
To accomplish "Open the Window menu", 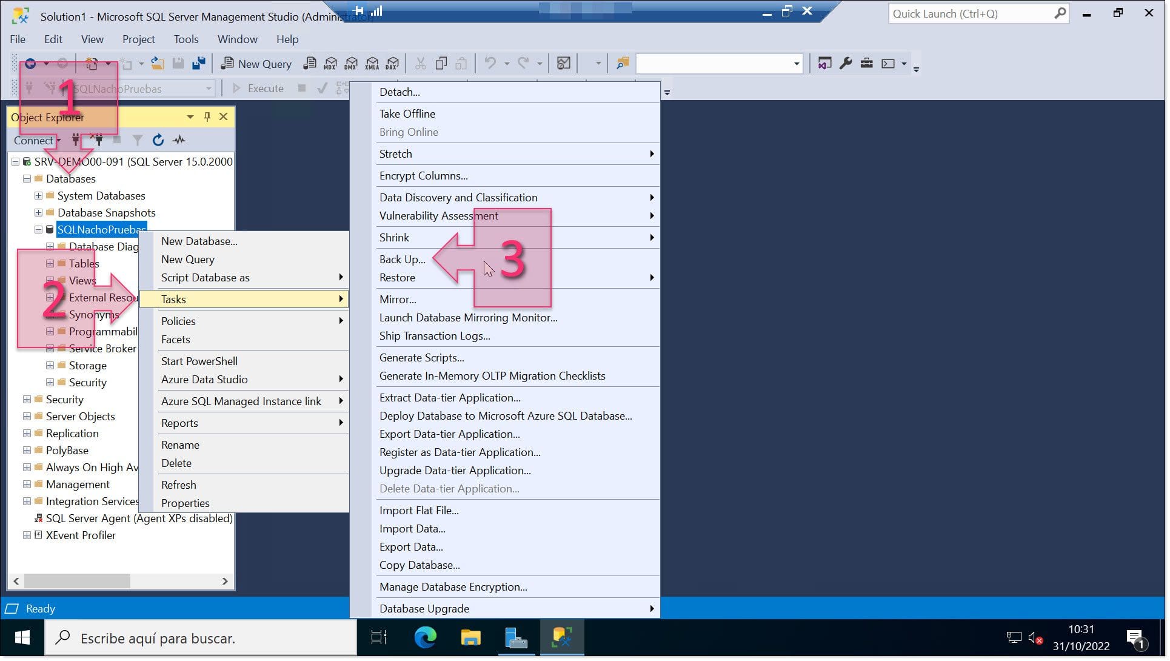I will click(238, 39).
